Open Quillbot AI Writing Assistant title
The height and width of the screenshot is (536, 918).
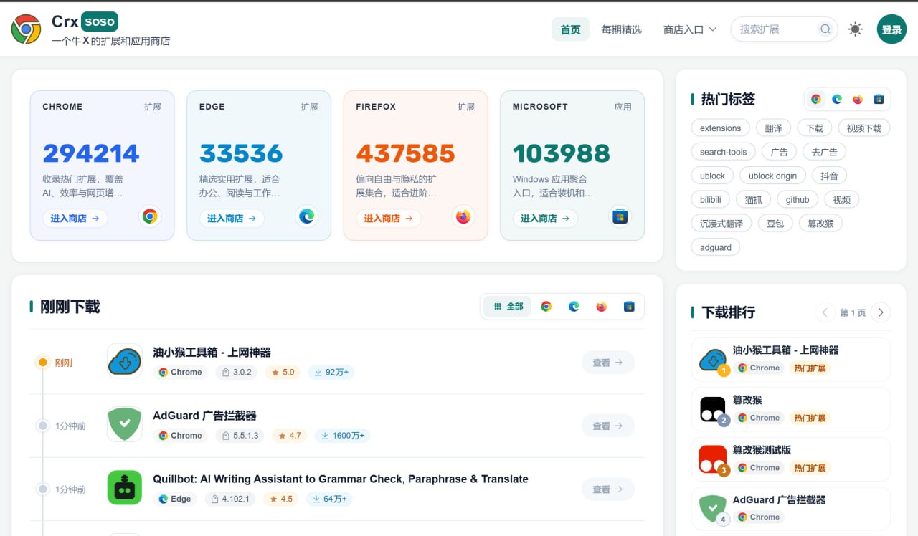click(x=341, y=479)
